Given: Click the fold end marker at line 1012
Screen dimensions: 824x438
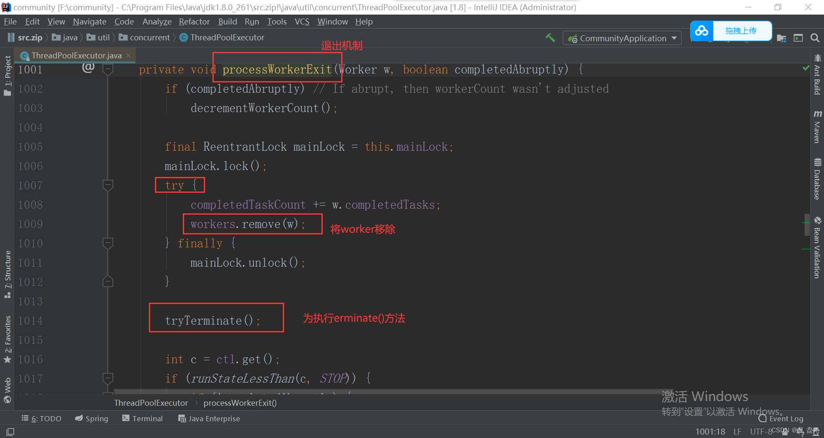Looking at the screenshot, I should (108, 281).
